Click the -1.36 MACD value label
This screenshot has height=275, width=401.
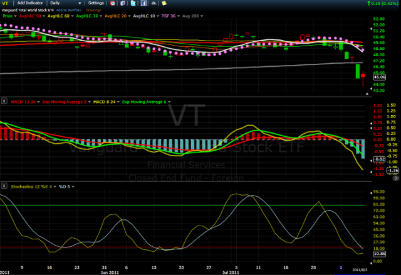coord(393,170)
